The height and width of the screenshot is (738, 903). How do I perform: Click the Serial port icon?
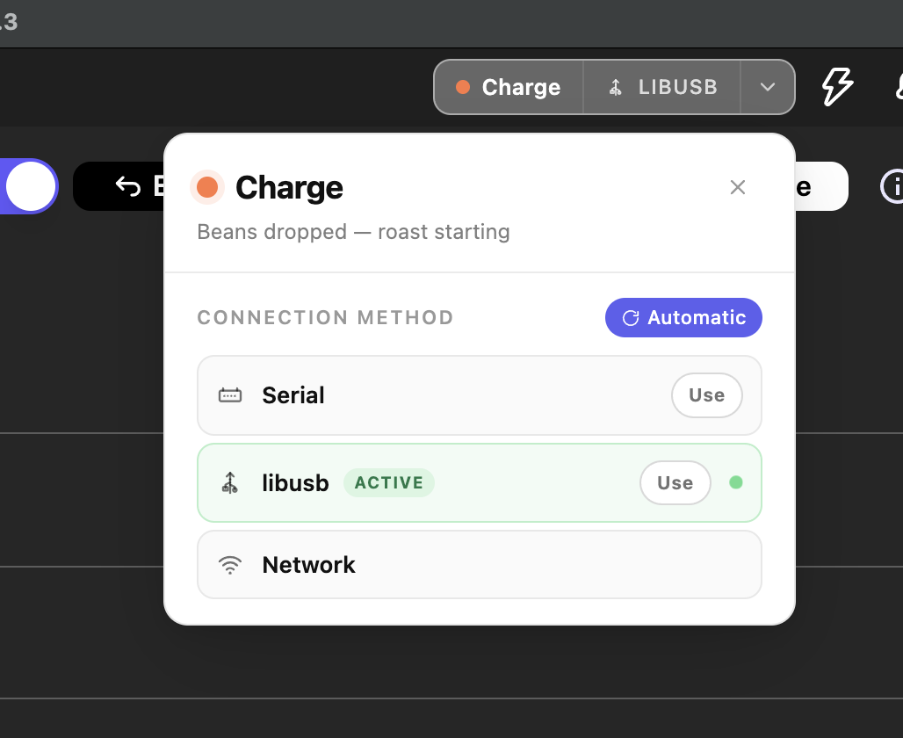[230, 395]
